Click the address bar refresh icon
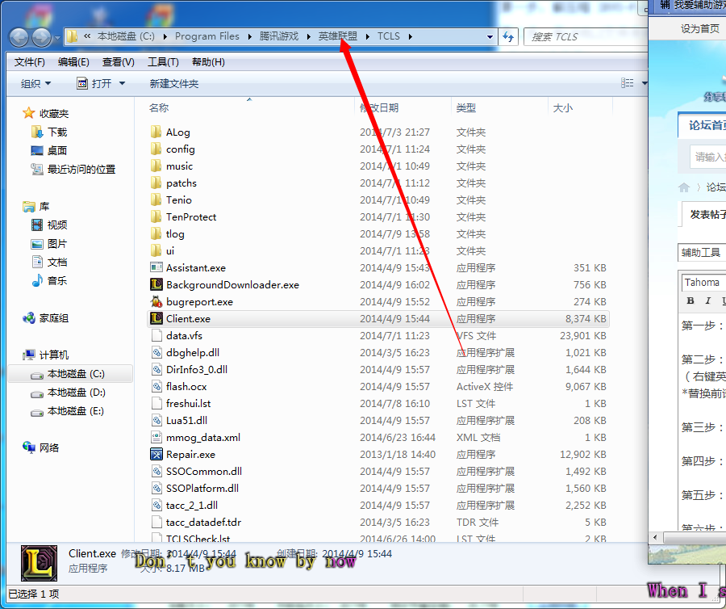The width and height of the screenshot is (726, 609). (x=508, y=36)
